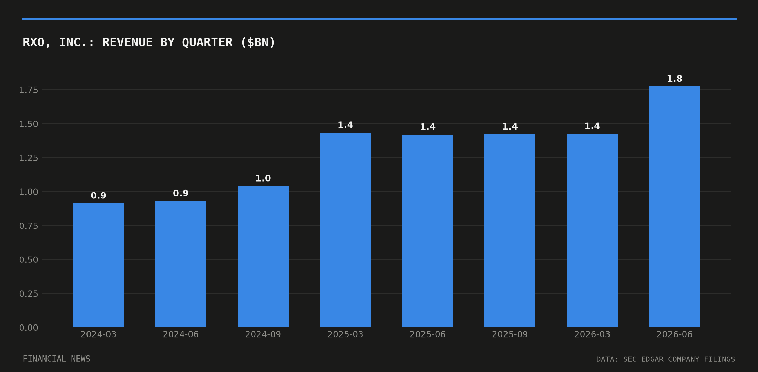Select the 2024-03 revenue bar
758x372 pixels.
[99, 265]
